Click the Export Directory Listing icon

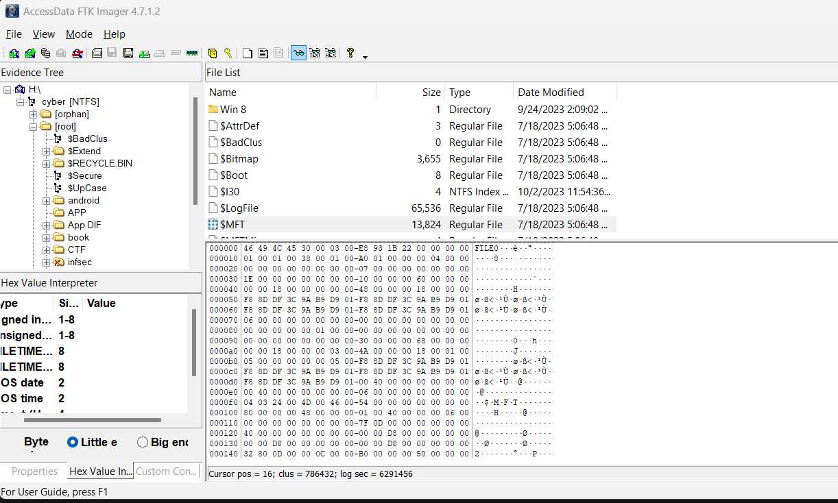pos(278,53)
